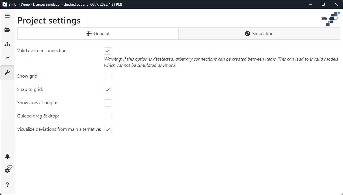Turn on Guided drag & drop checkbox
Screen dimensions: 343x195
pyautogui.click(x=108, y=116)
